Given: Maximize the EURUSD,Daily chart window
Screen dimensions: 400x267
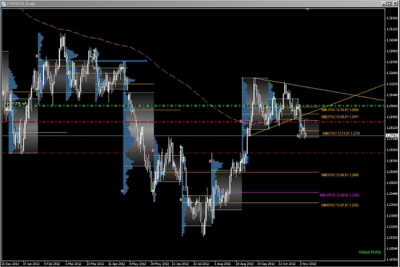Looking at the screenshot, I should (x=389, y=3).
